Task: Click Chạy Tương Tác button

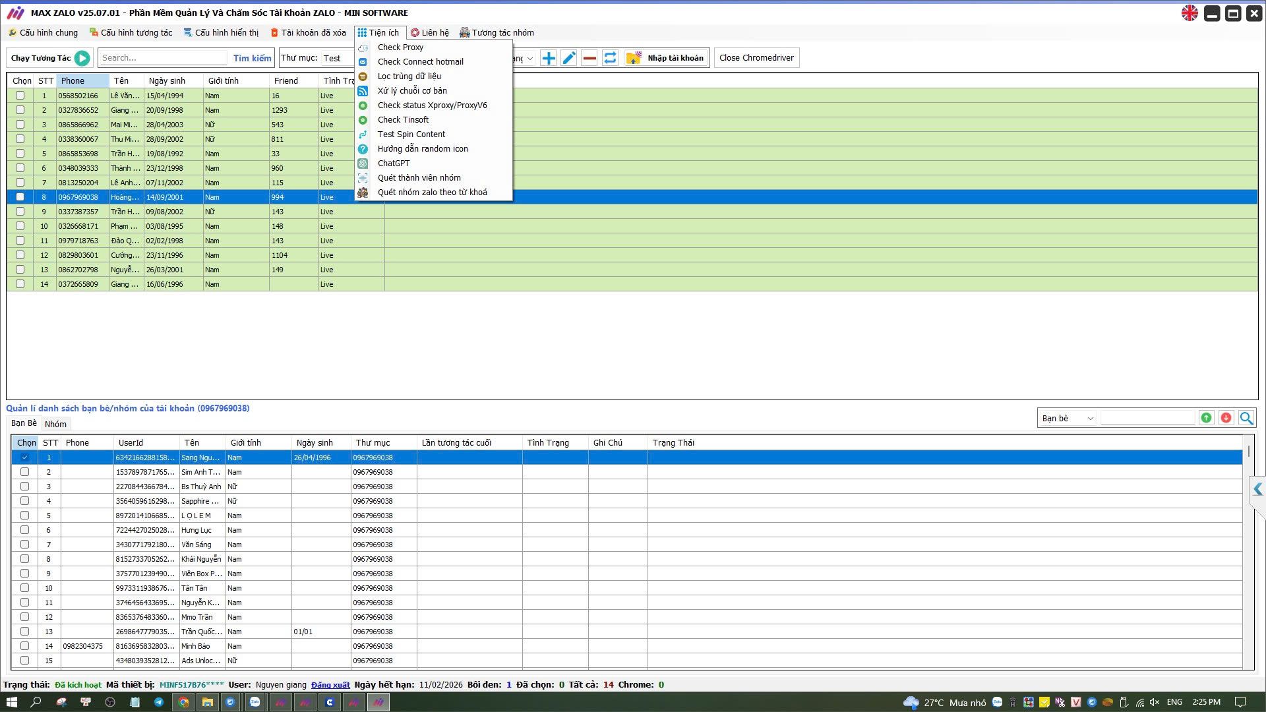Action: [49, 58]
